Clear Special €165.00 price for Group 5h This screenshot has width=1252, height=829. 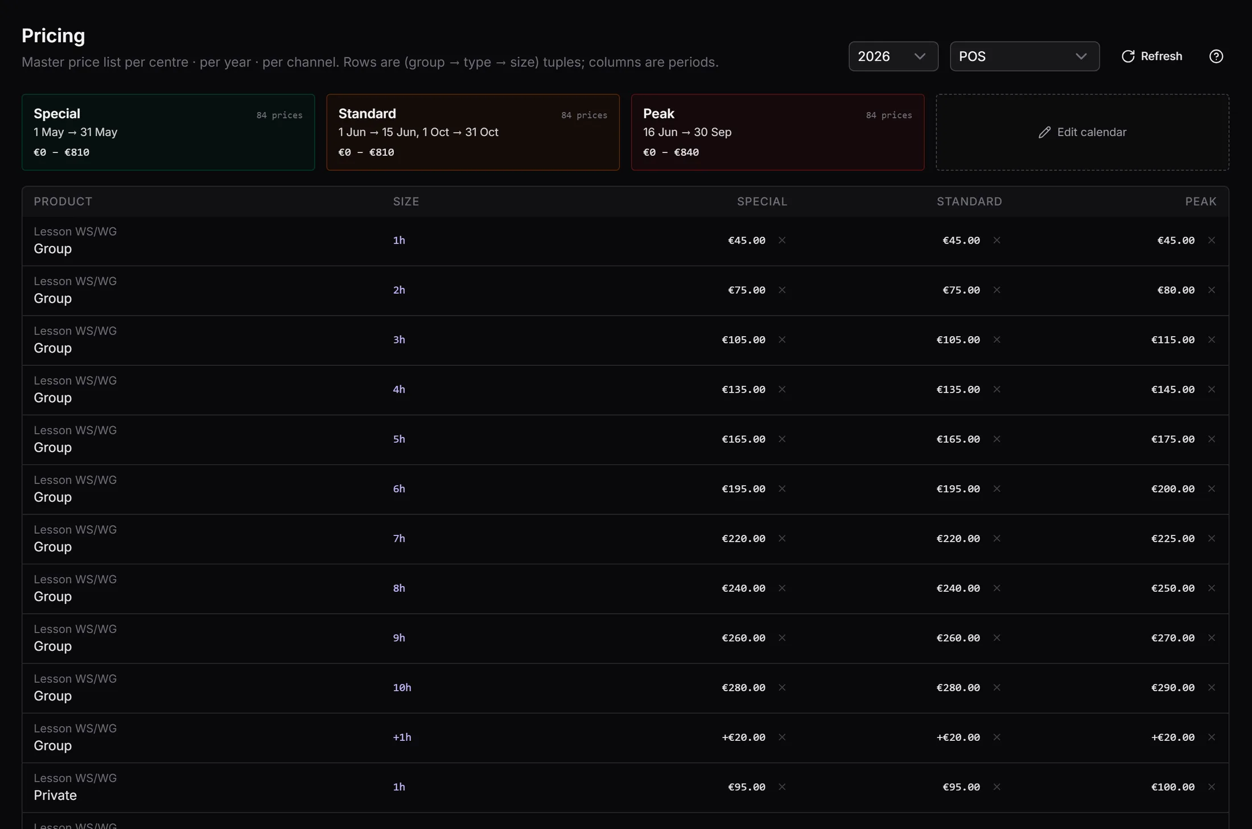click(x=782, y=439)
